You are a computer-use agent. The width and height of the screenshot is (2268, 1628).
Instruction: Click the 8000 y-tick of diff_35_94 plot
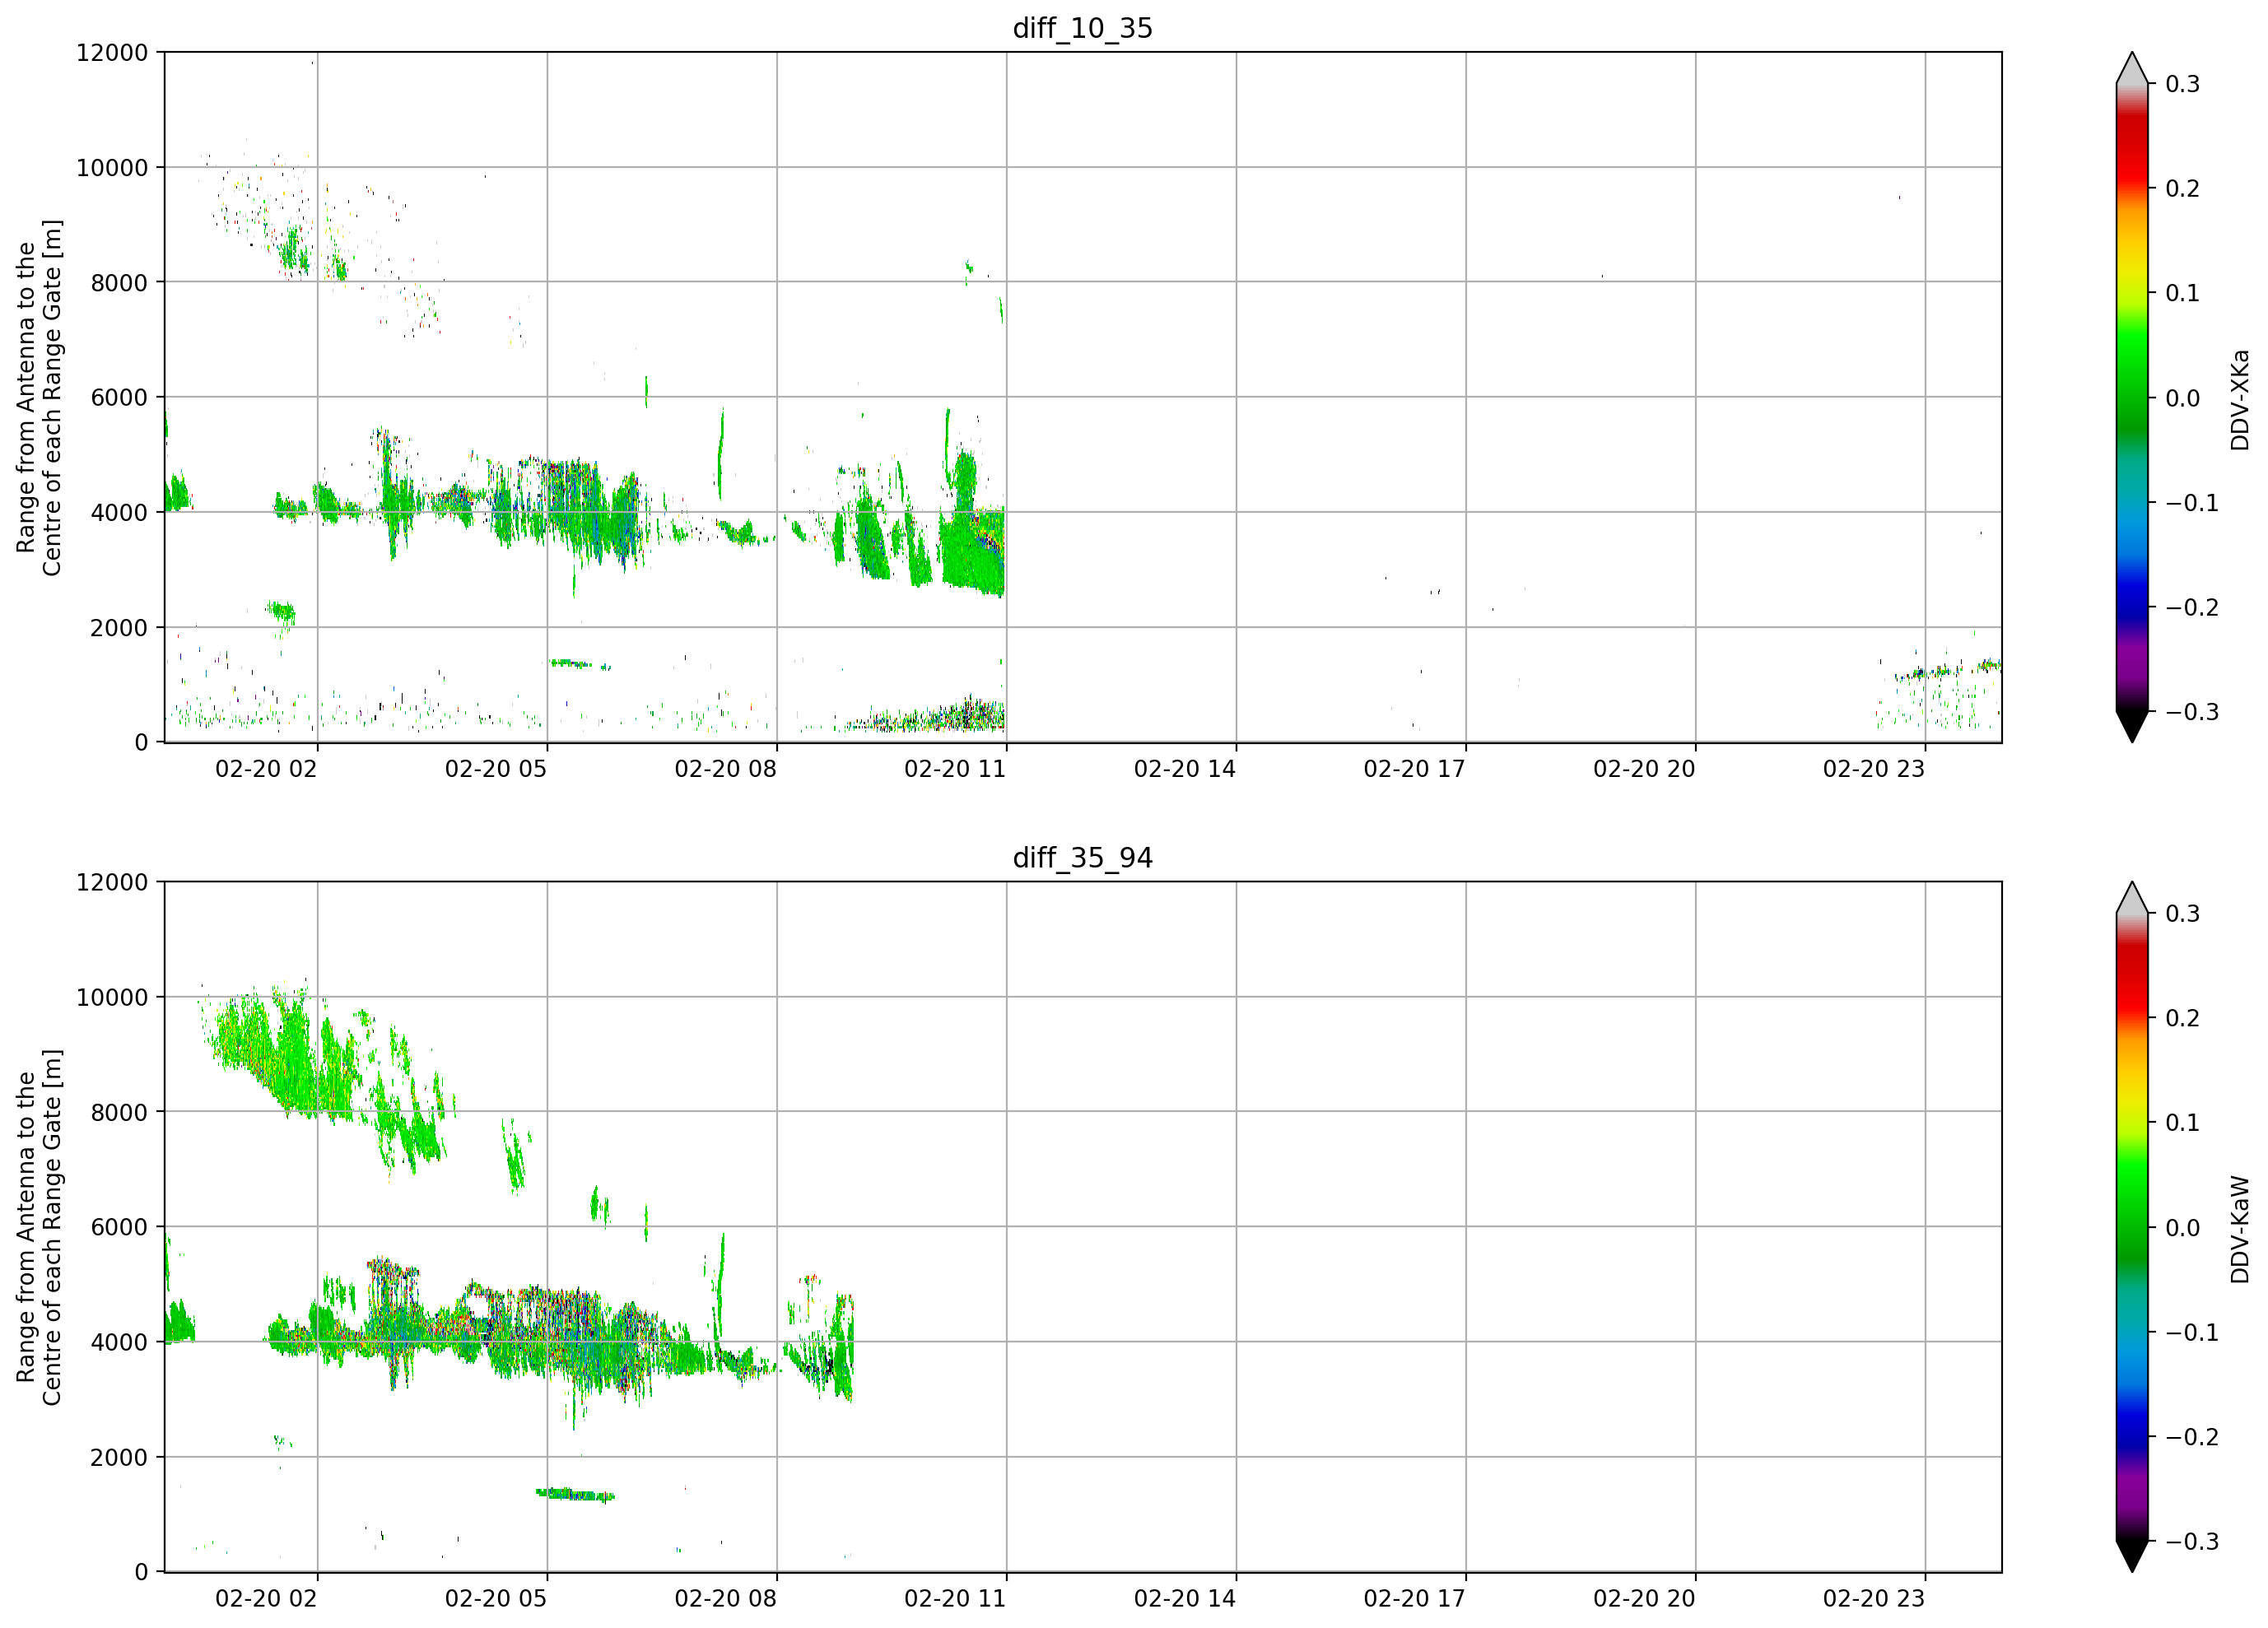tap(119, 1113)
